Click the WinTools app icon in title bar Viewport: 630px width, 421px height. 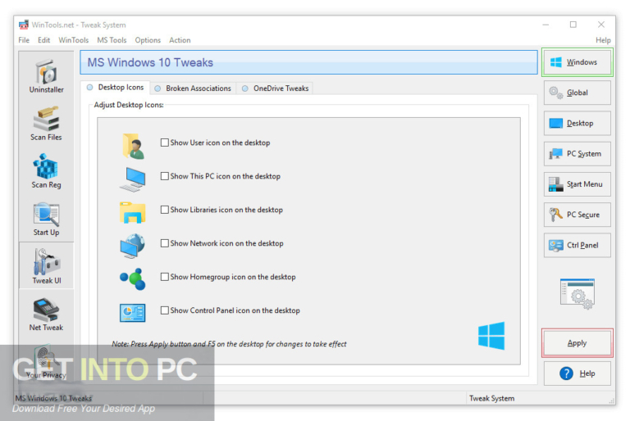(x=24, y=25)
